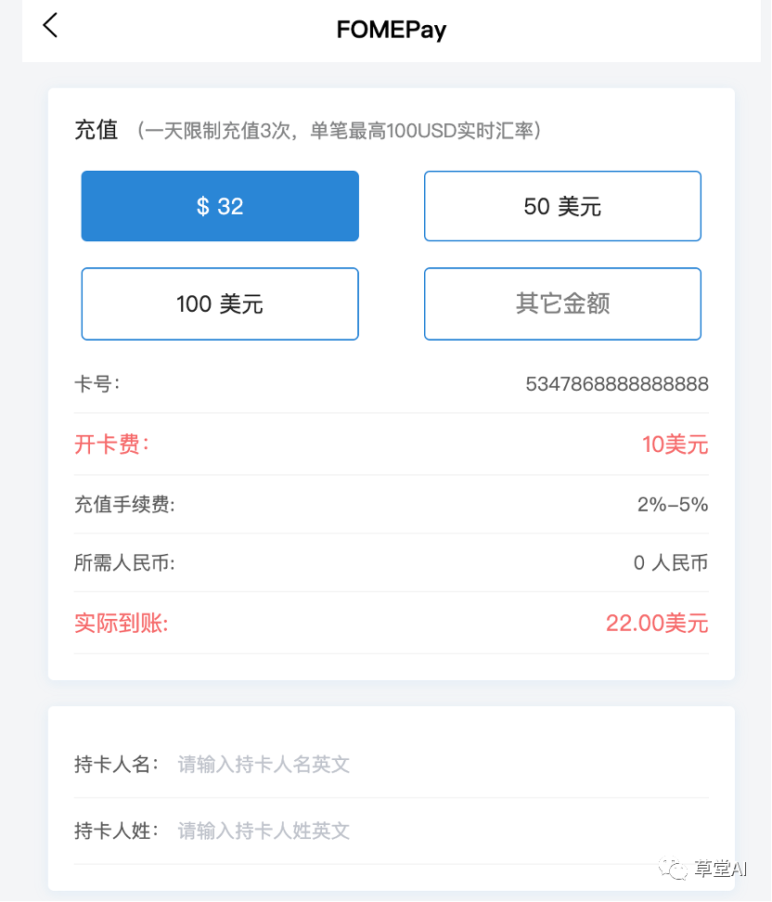Viewport: 772px width, 902px height.
Task: Tap the back arrow icon
Action: point(50,26)
